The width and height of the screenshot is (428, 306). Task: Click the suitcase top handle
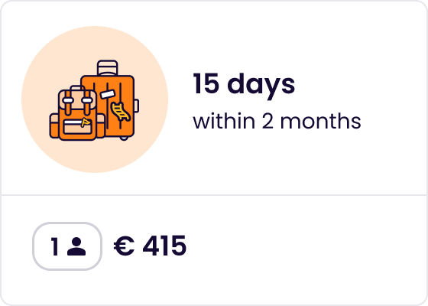click(x=108, y=68)
